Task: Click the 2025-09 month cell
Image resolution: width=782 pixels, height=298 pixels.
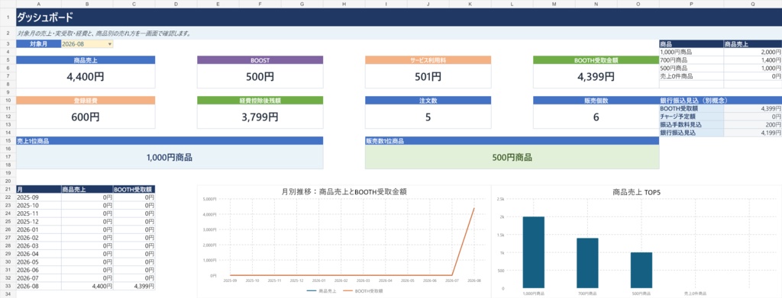Action: 39,197
